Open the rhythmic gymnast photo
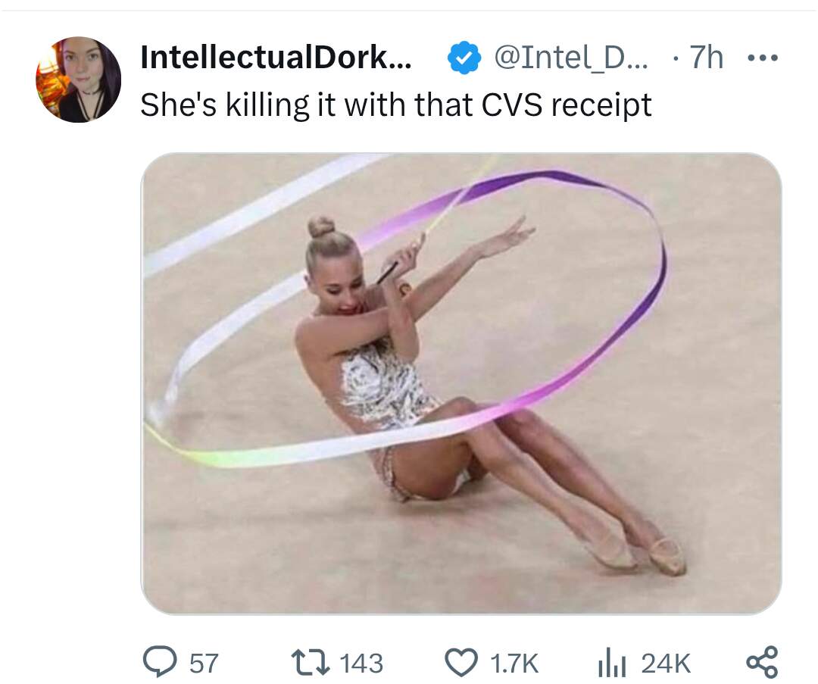Screen dimensions: 818x684 (x=461, y=383)
